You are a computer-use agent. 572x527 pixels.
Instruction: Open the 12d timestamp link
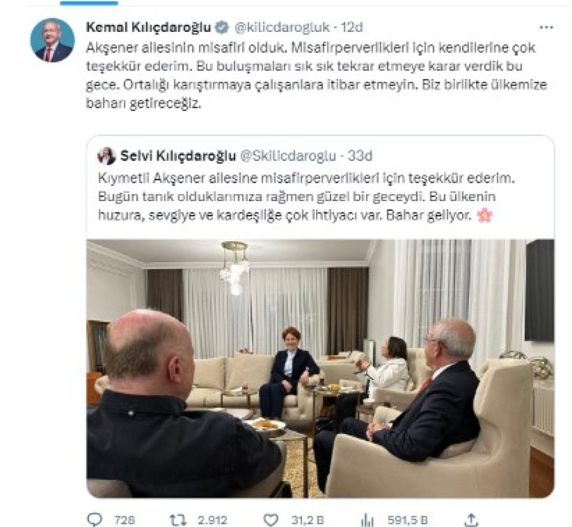pyautogui.click(x=351, y=27)
